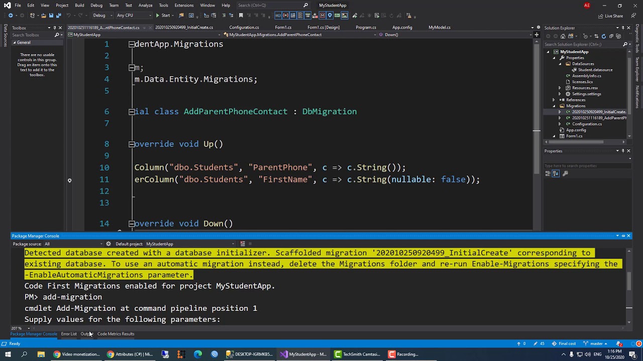The height and width of the screenshot is (361, 643).
Task: Collapse the Down() method region
Action: 131,224
